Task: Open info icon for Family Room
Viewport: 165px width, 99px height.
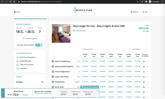Action: click(53, 82)
